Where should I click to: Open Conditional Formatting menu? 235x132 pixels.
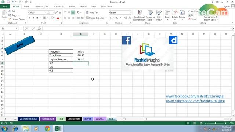click(139, 15)
